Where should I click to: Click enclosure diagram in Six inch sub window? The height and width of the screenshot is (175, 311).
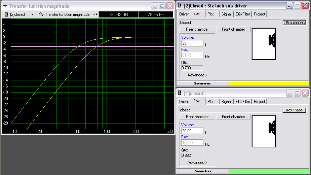point(264,44)
